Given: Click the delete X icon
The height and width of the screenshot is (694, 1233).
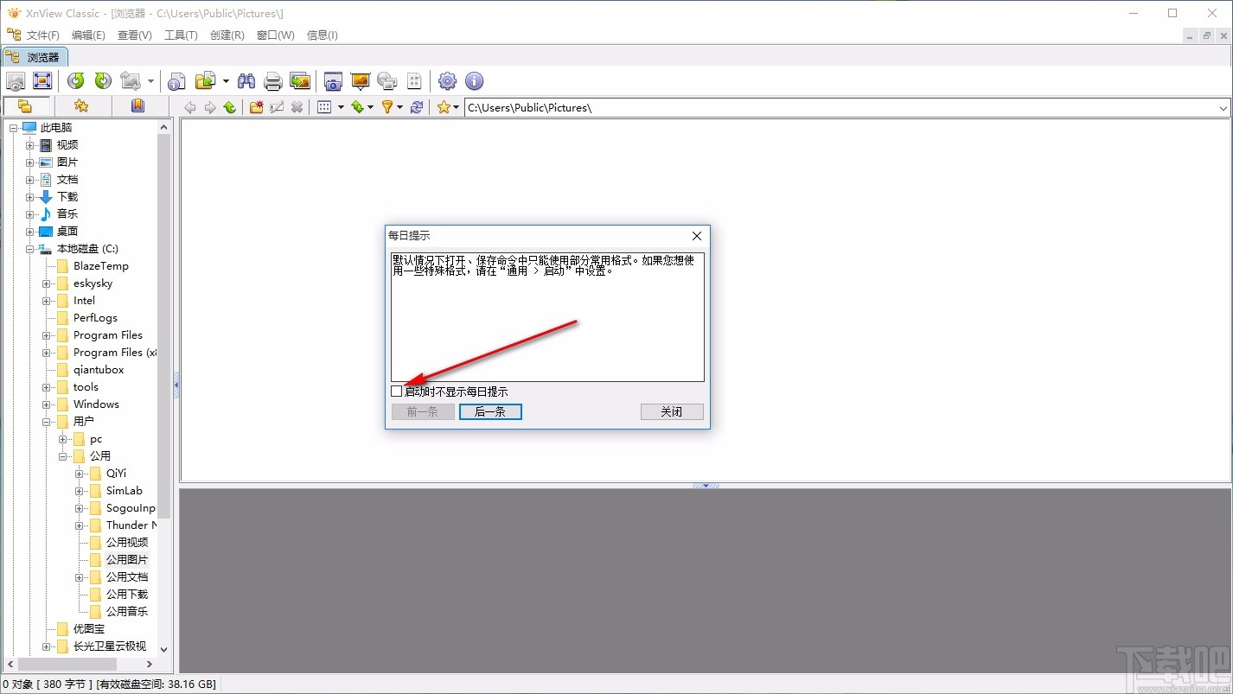Looking at the screenshot, I should 297,107.
